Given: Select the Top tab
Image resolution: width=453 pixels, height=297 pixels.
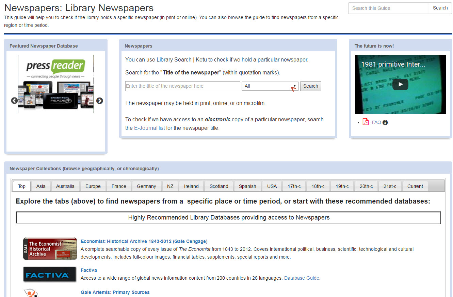Looking at the screenshot, I should pos(22,186).
